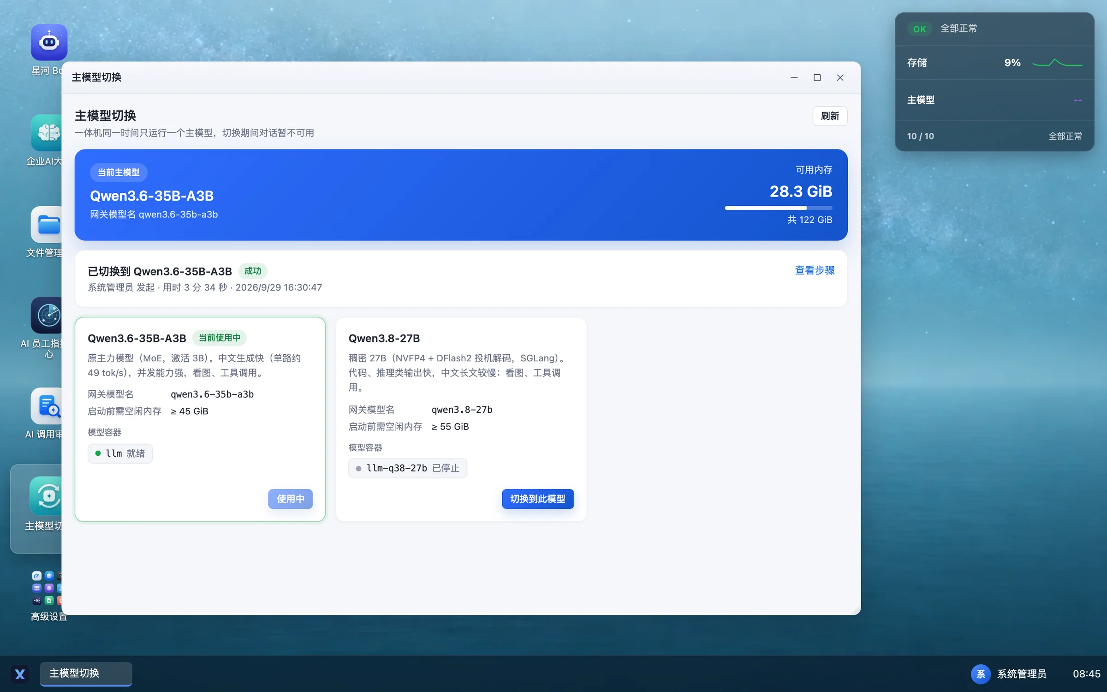Open the 星河 Bot desktop icon
This screenshot has height=692, width=1107.
pyautogui.click(x=49, y=42)
